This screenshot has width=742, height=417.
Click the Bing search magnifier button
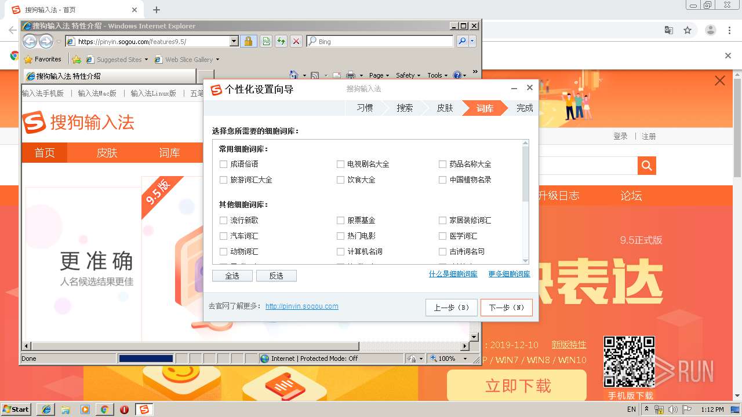(x=461, y=41)
